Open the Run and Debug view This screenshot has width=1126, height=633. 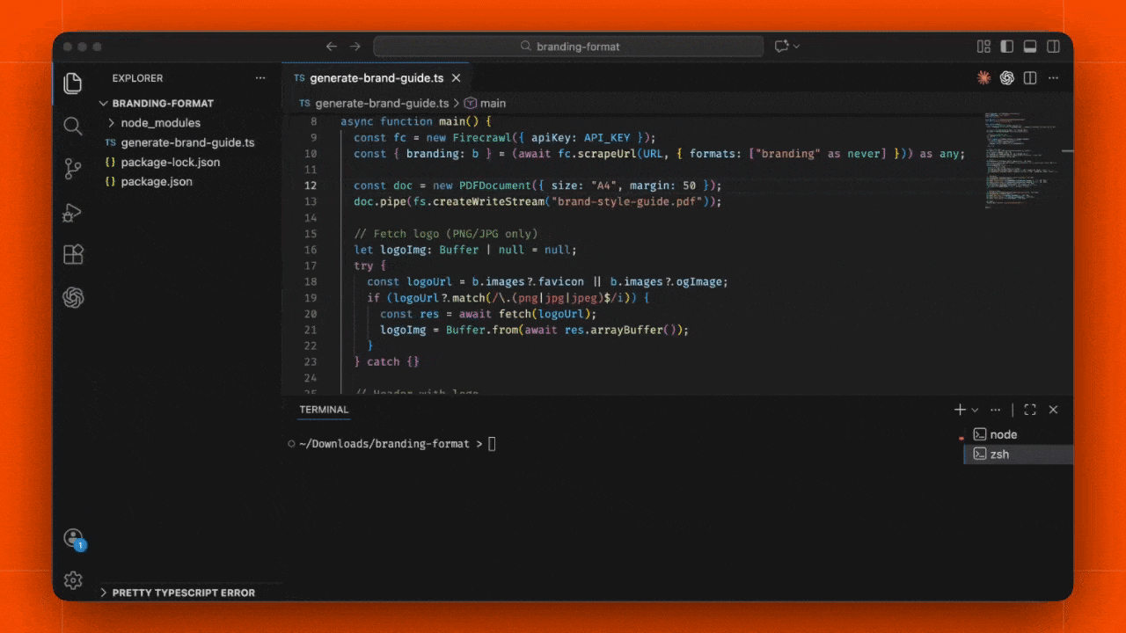tap(73, 212)
